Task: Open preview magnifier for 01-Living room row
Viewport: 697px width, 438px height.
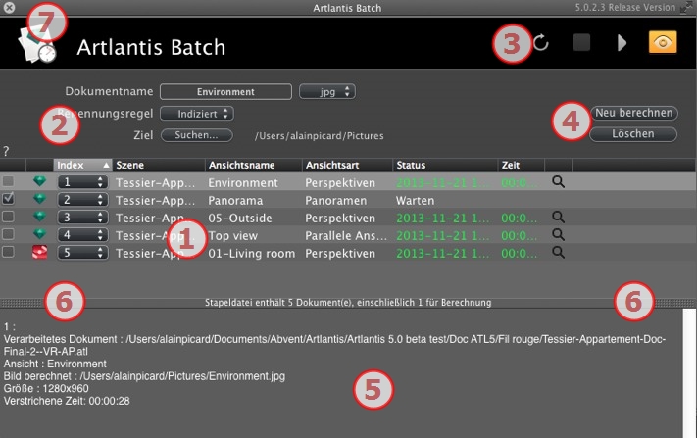Action: (x=559, y=253)
